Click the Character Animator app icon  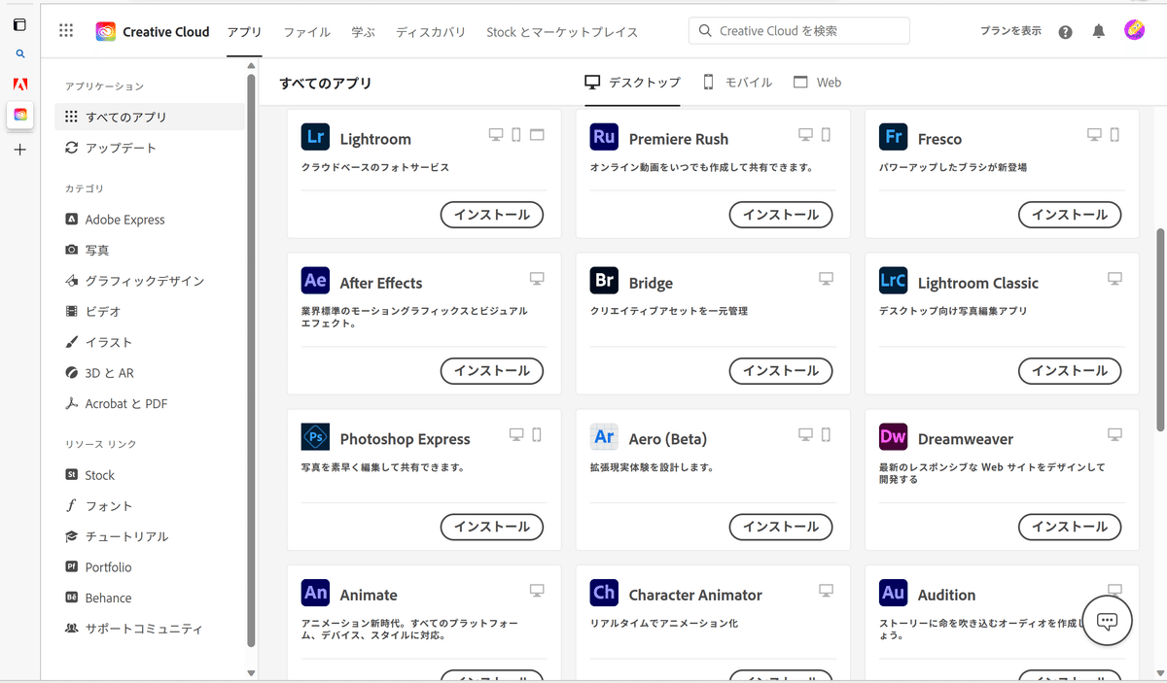click(x=605, y=593)
